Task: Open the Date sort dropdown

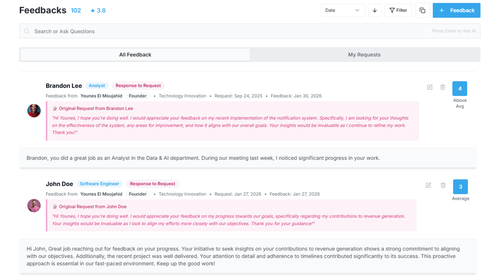Action: (342, 10)
